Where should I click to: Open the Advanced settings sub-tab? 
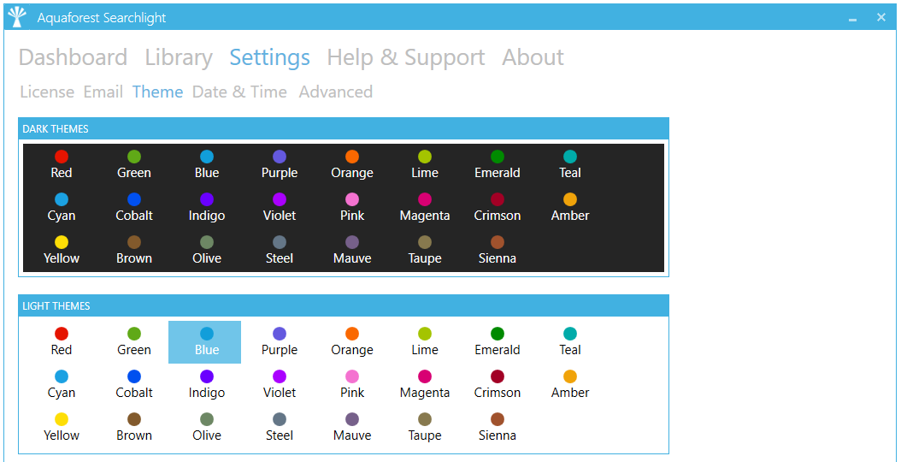click(336, 92)
